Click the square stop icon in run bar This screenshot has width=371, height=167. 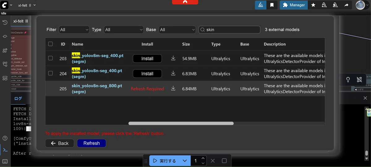[224, 161]
